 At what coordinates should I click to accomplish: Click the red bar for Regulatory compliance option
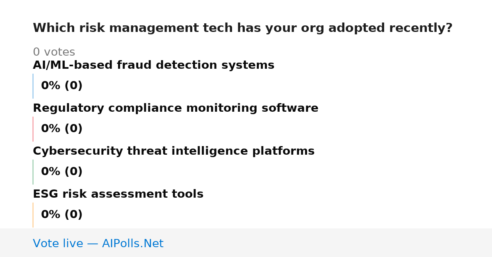point(33,129)
